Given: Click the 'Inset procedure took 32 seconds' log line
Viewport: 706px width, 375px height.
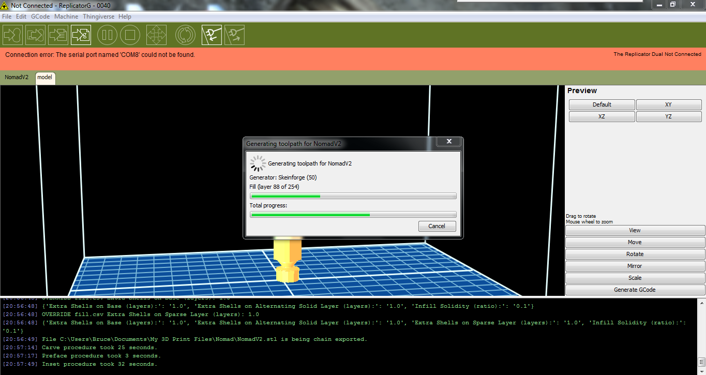Looking at the screenshot, I should pos(80,364).
